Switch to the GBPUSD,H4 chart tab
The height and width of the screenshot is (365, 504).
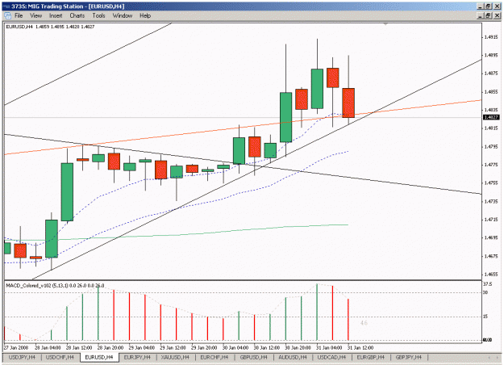(253, 357)
